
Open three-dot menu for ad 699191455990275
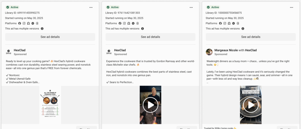[91, 7]
